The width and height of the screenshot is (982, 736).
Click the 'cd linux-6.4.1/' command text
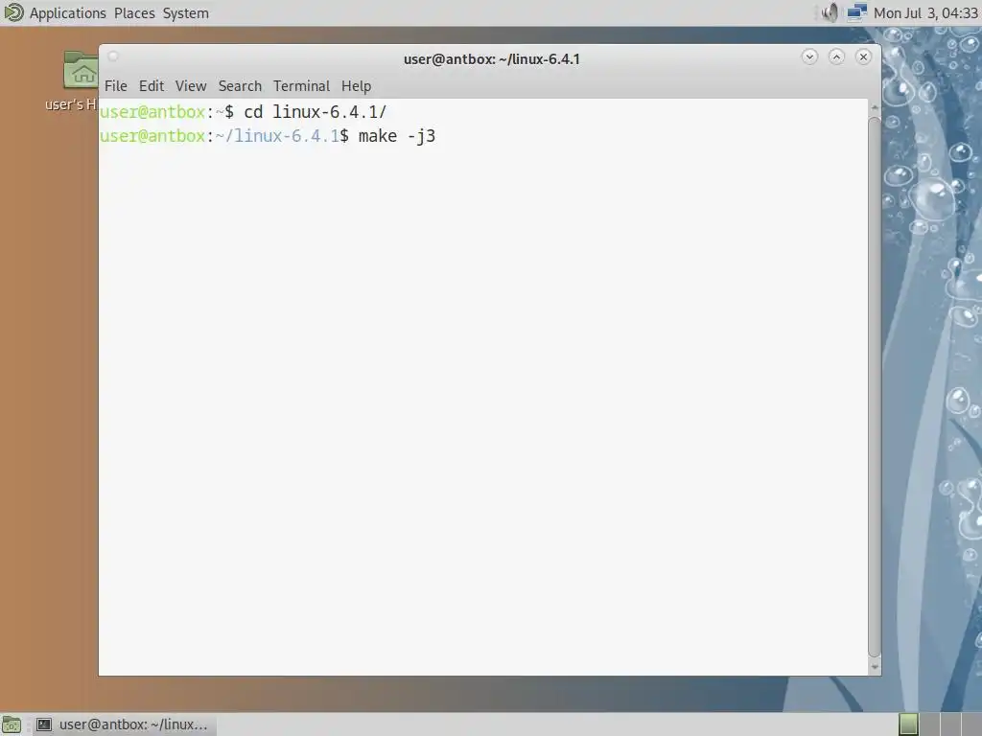point(315,112)
